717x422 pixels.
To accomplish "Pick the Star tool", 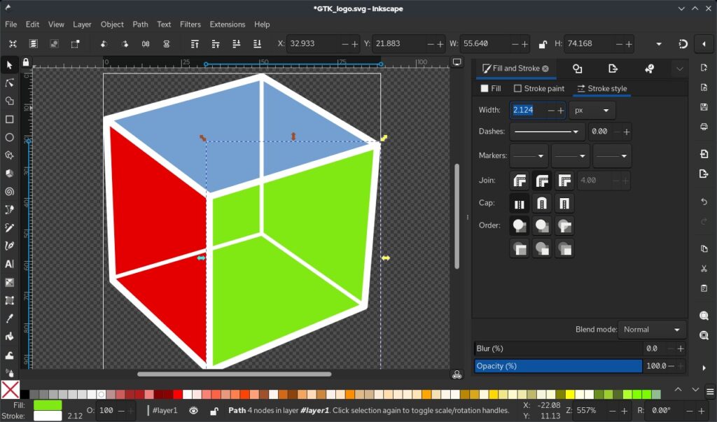I will click(9, 155).
